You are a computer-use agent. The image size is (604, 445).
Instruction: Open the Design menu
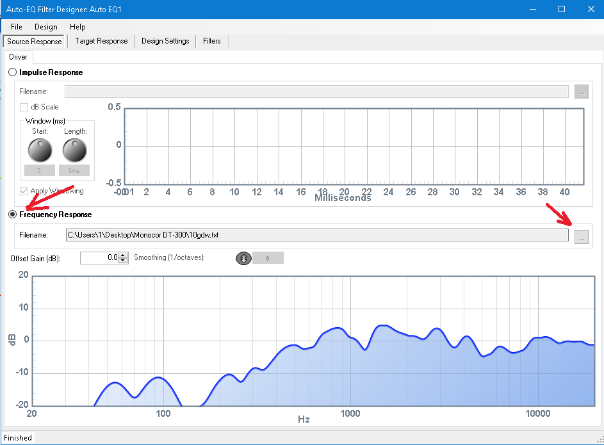click(45, 27)
